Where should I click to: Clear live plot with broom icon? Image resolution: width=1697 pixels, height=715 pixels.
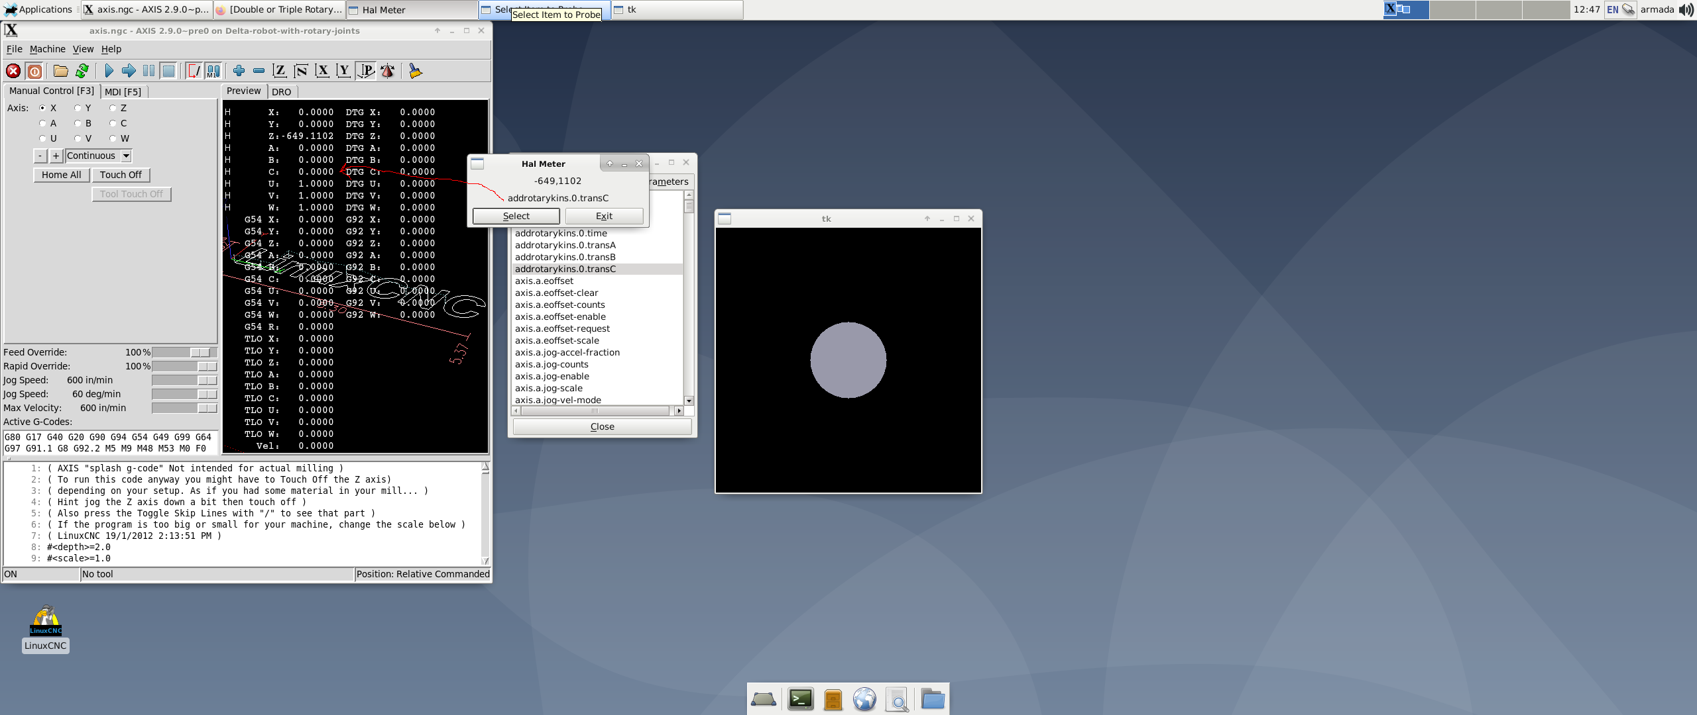[x=415, y=71]
